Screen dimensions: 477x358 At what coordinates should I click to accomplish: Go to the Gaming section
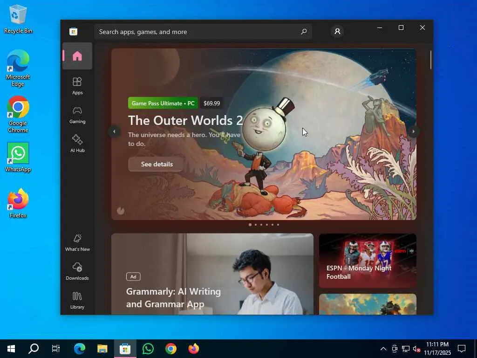click(77, 115)
